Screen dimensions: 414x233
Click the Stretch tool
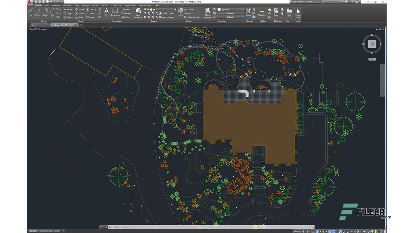68,17
